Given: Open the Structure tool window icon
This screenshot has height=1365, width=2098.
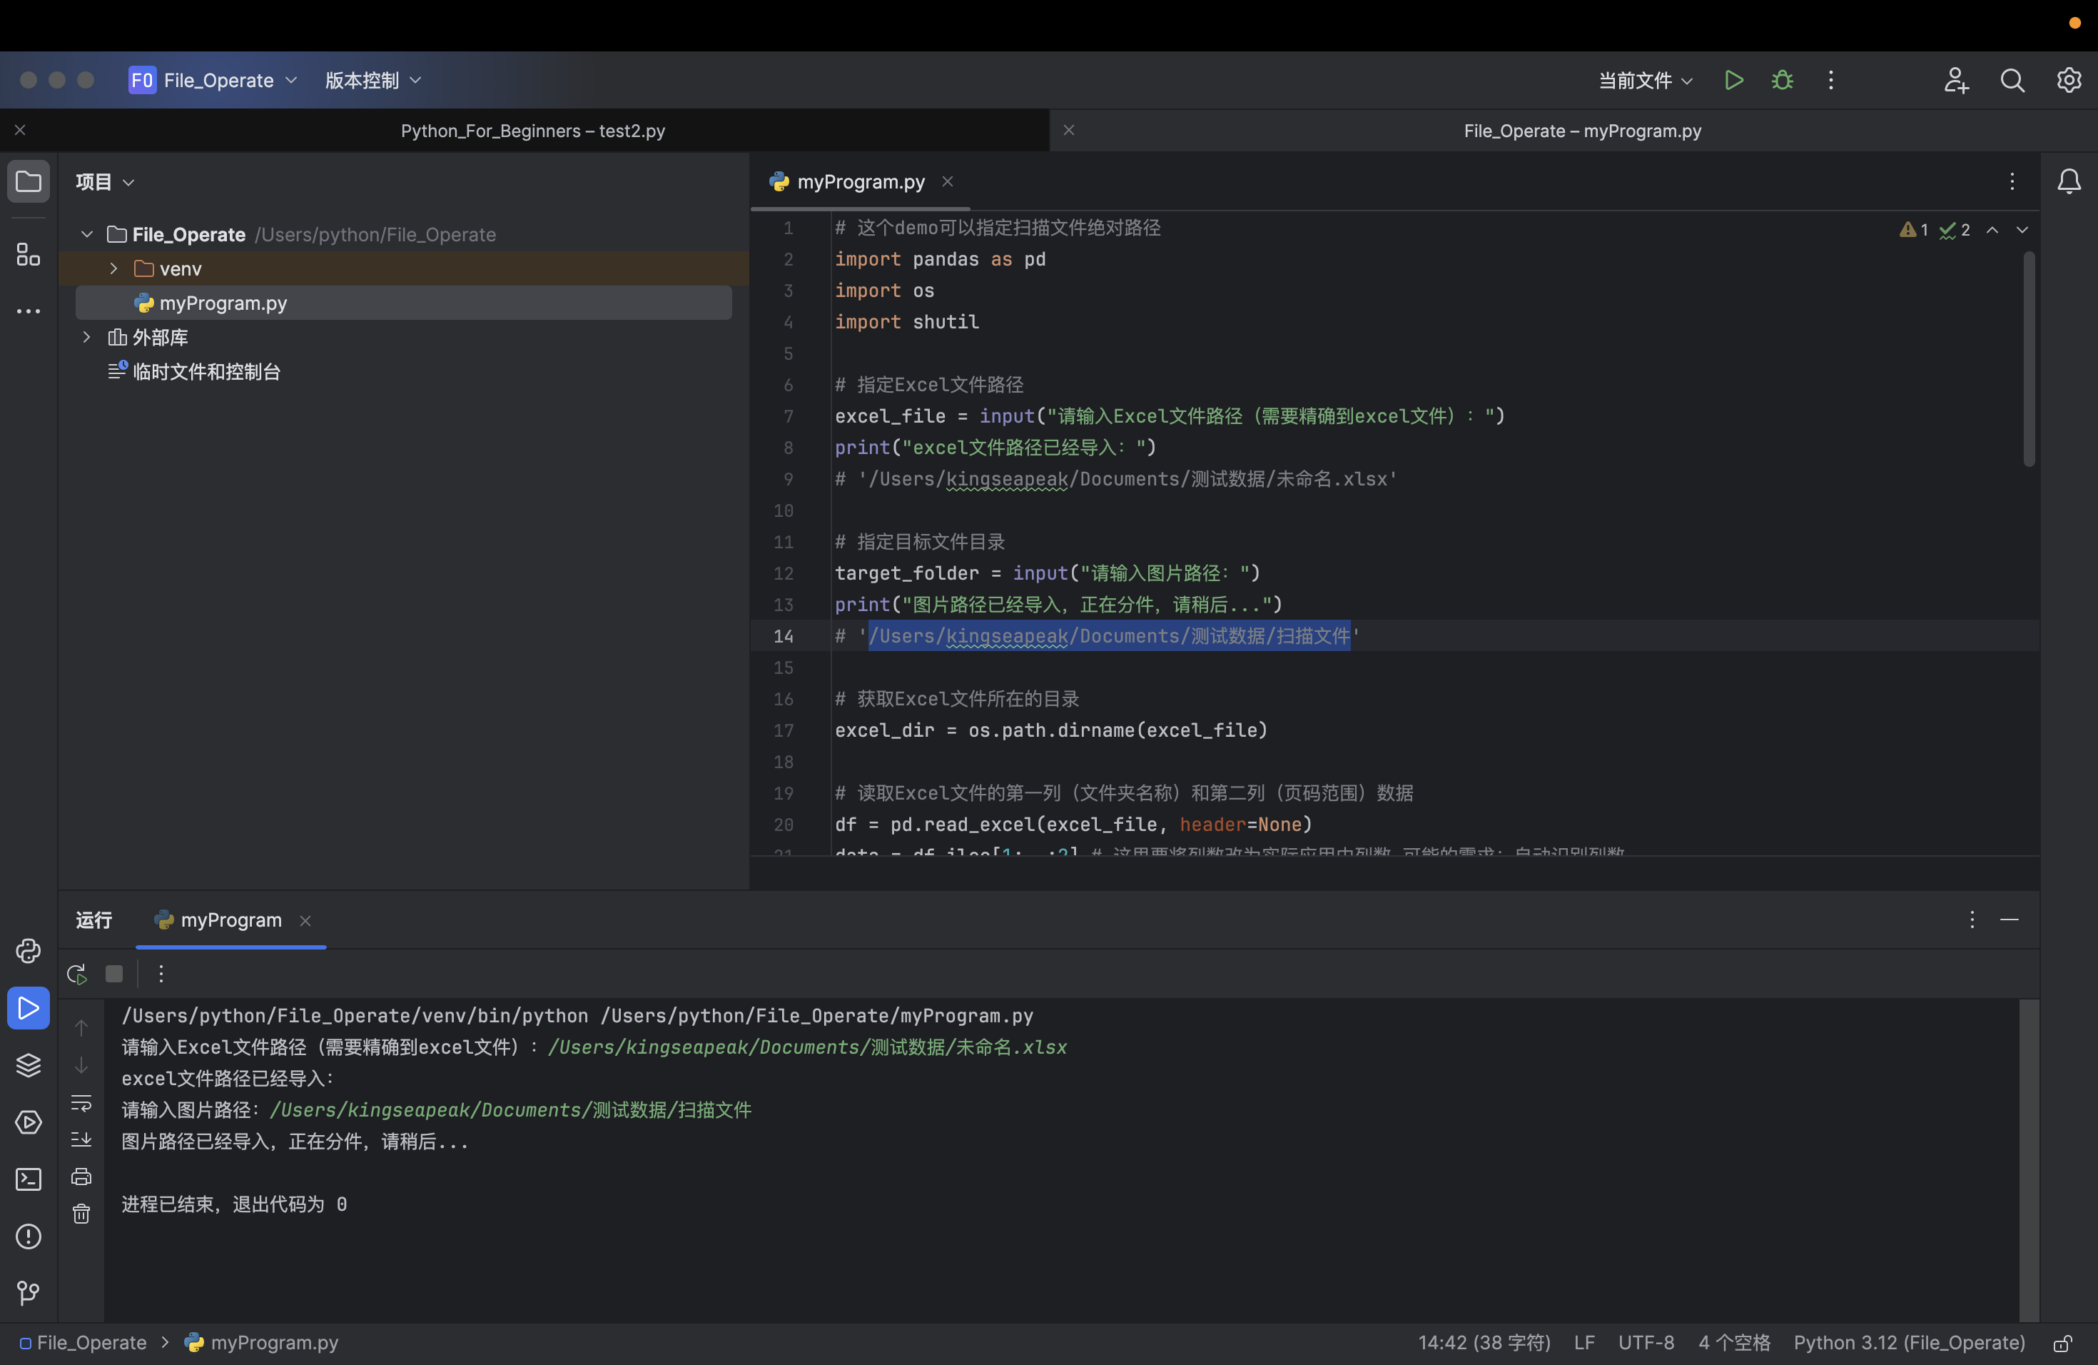Looking at the screenshot, I should point(29,255).
